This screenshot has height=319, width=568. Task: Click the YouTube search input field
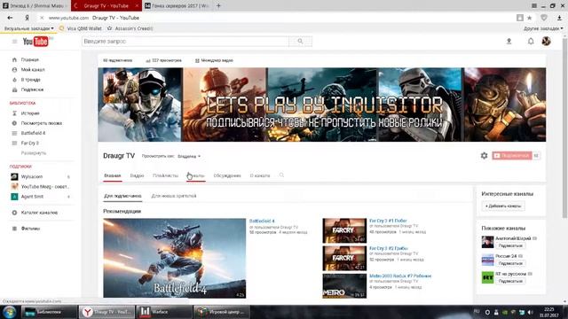[185, 42]
